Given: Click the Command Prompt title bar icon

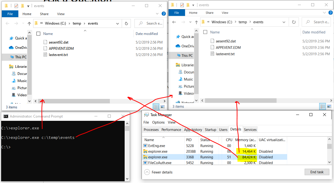Looking at the screenshot, I should tap(6, 116).
